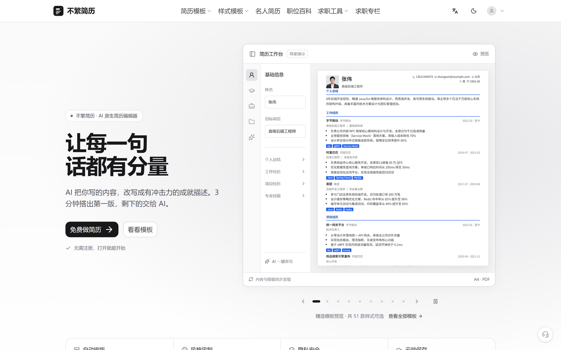Expand the 个人总结 section
The image size is (561, 350).
click(x=285, y=160)
